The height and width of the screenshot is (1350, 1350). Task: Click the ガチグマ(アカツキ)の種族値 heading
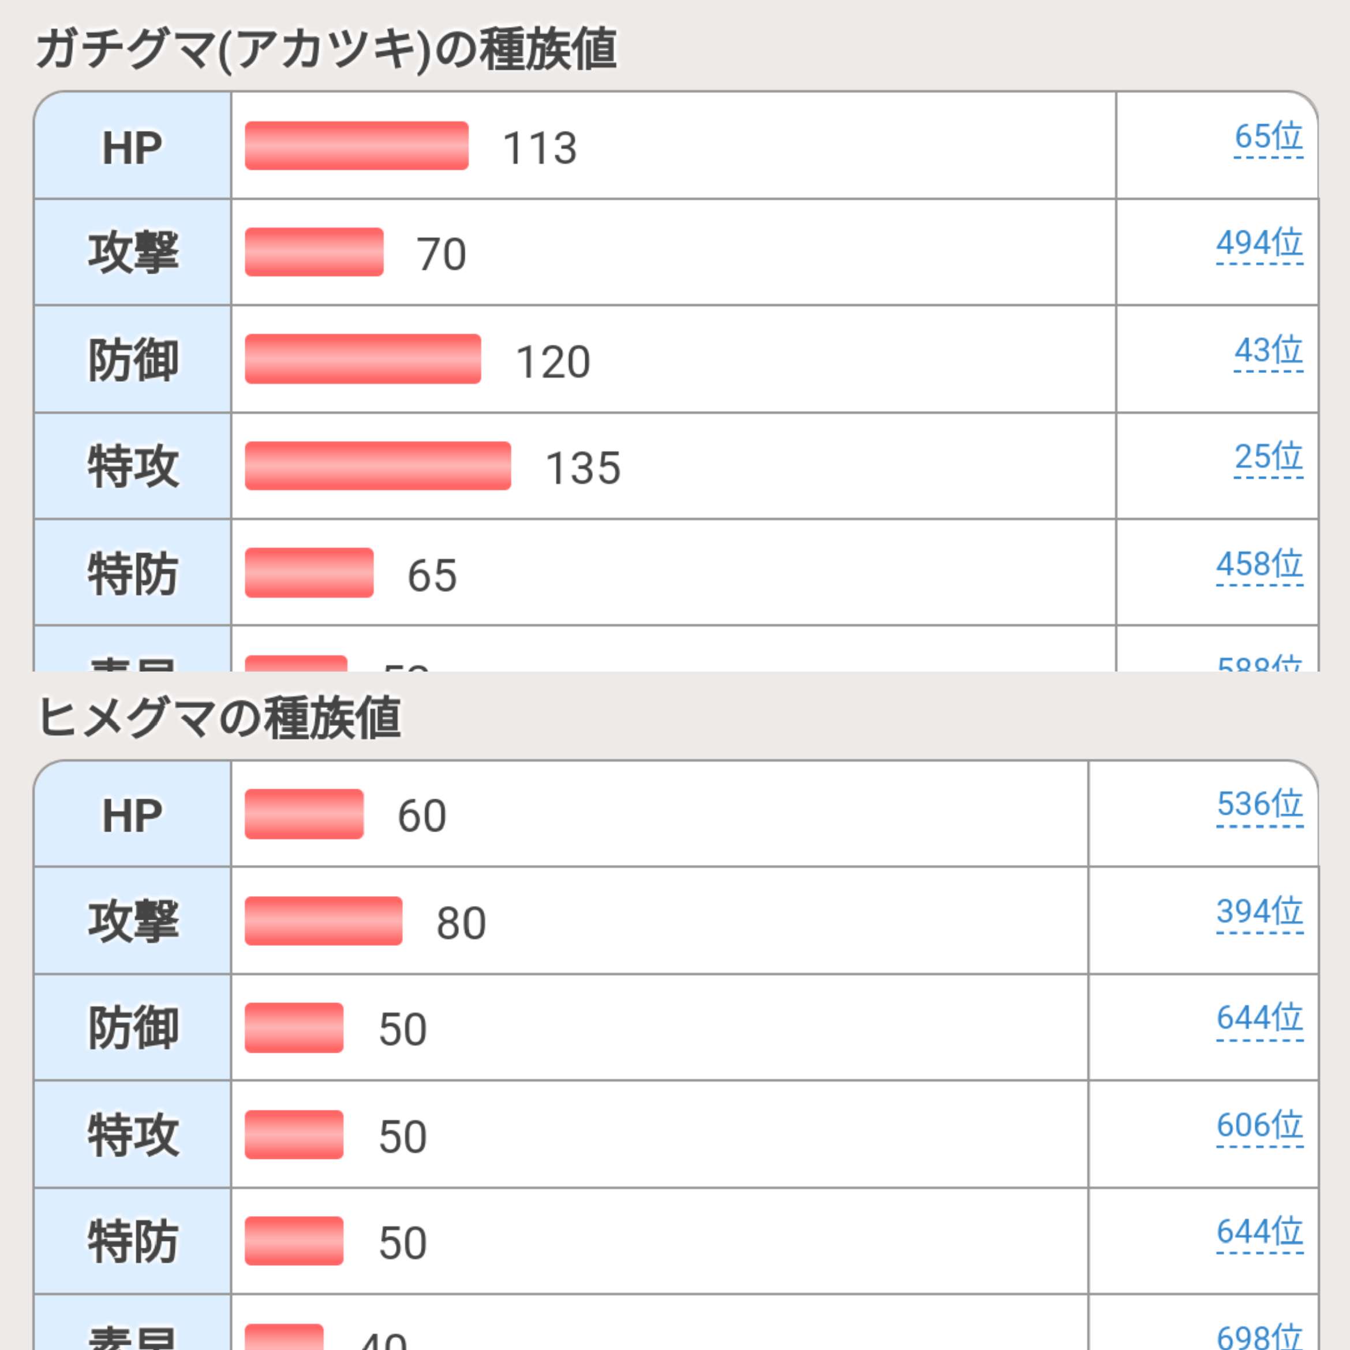pyautogui.click(x=326, y=50)
